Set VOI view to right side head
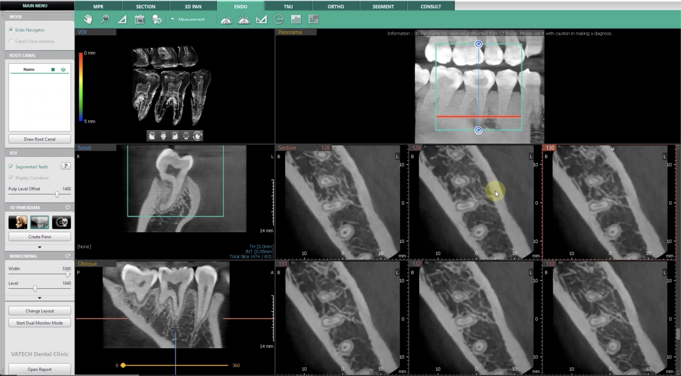Image resolution: width=681 pixels, height=376 pixels. pyautogui.click(x=152, y=136)
